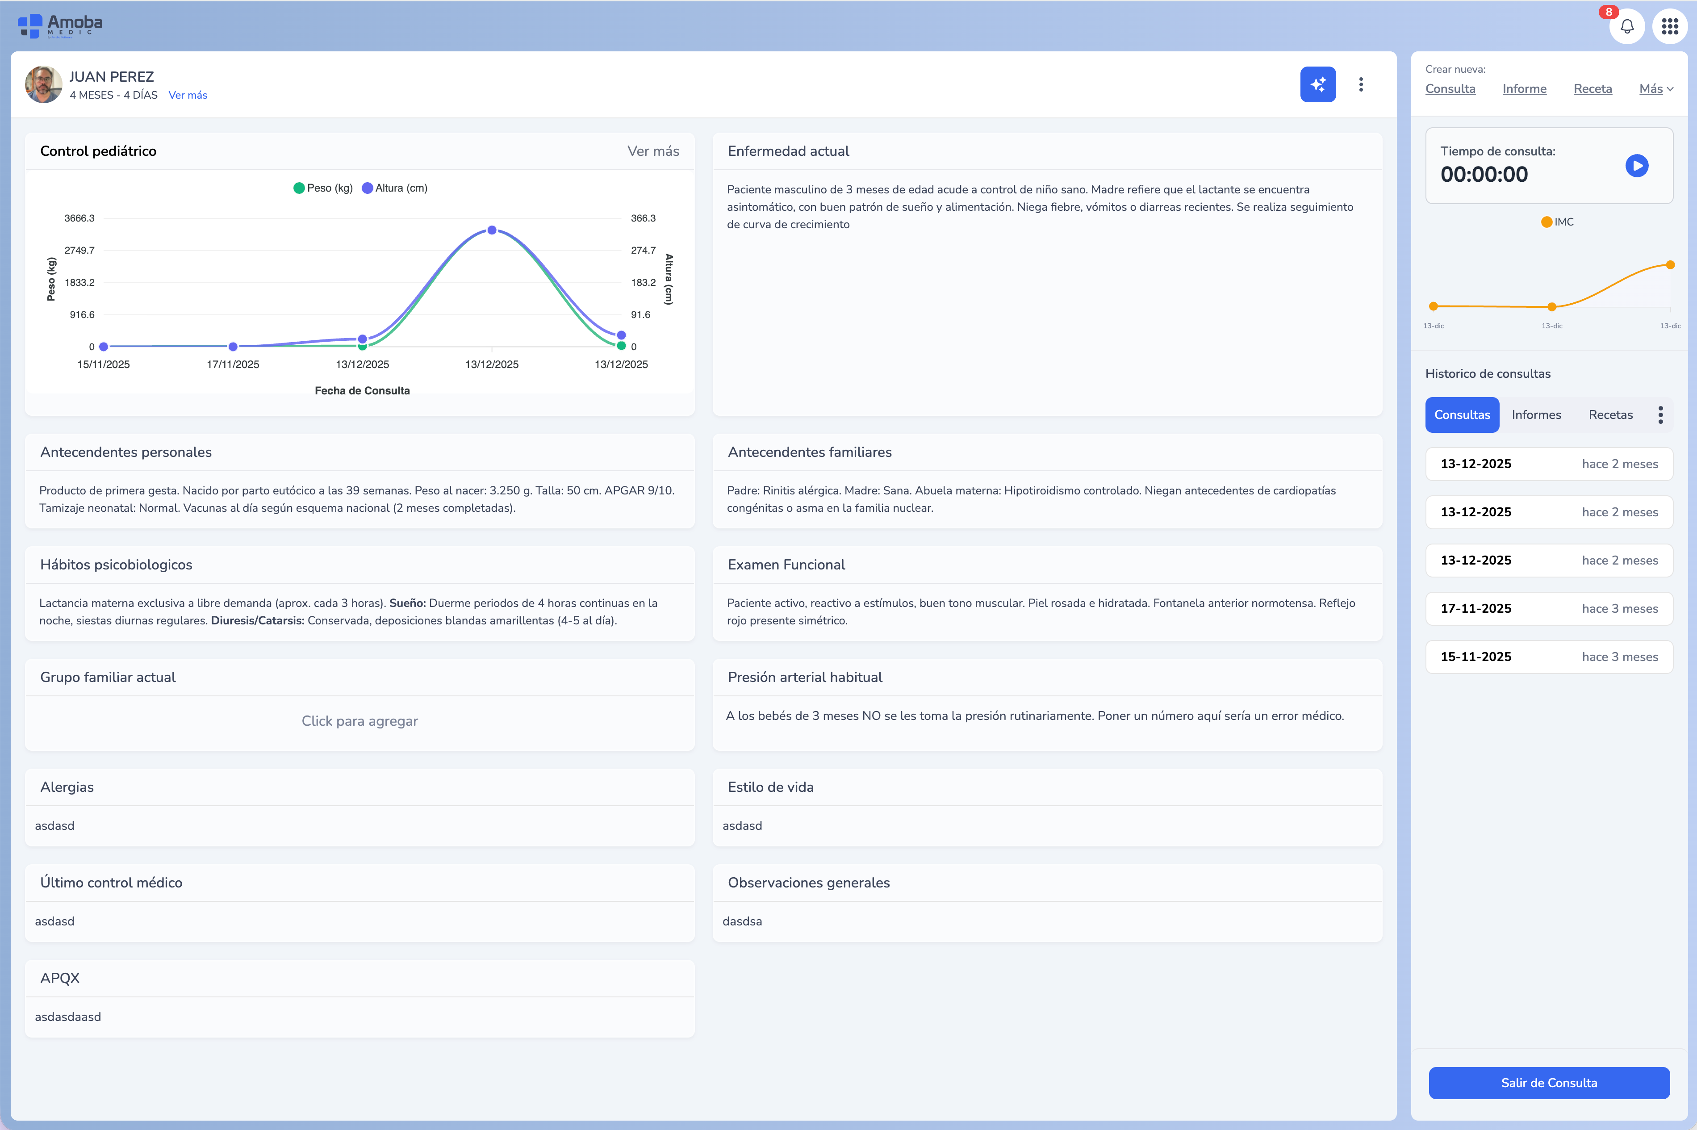
Task: Click the Amoba Medic logo
Action: 61,25
